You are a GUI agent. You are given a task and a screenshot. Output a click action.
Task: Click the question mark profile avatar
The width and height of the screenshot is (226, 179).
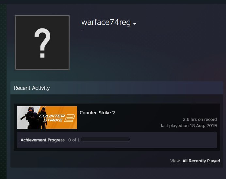(x=42, y=43)
